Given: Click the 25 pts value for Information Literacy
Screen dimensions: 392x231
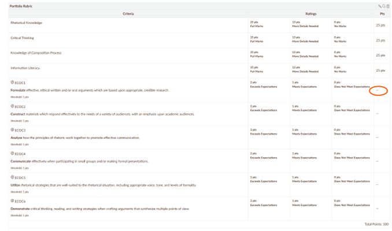Looking at the screenshot, I should pos(380,70).
